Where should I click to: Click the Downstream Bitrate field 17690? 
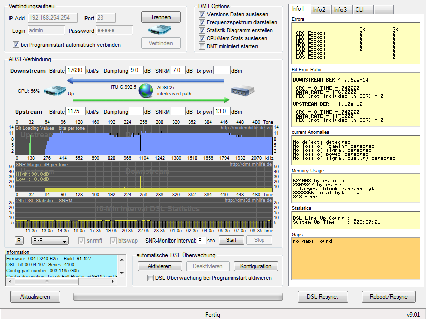click(x=75, y=70)
